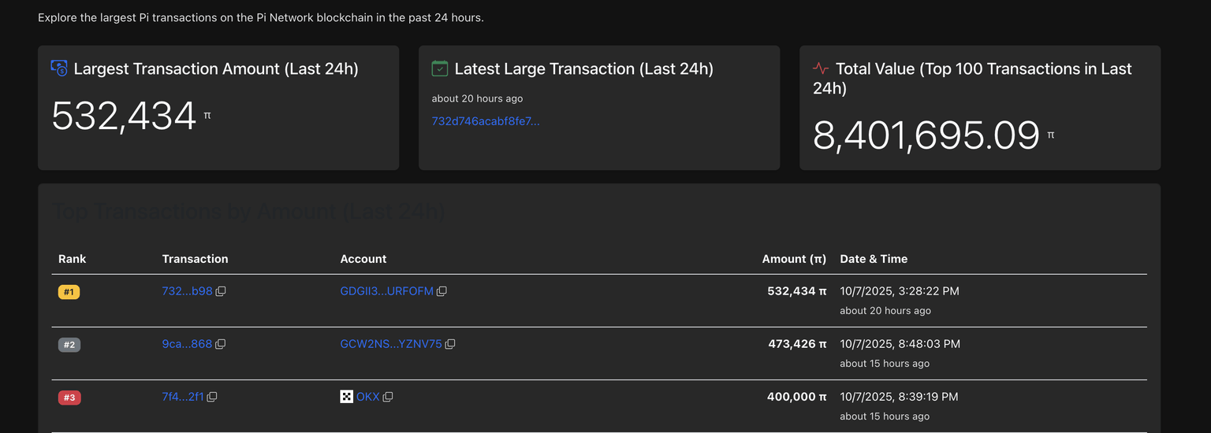
Task: Open the OKX account link
Action: coord(367,397)
